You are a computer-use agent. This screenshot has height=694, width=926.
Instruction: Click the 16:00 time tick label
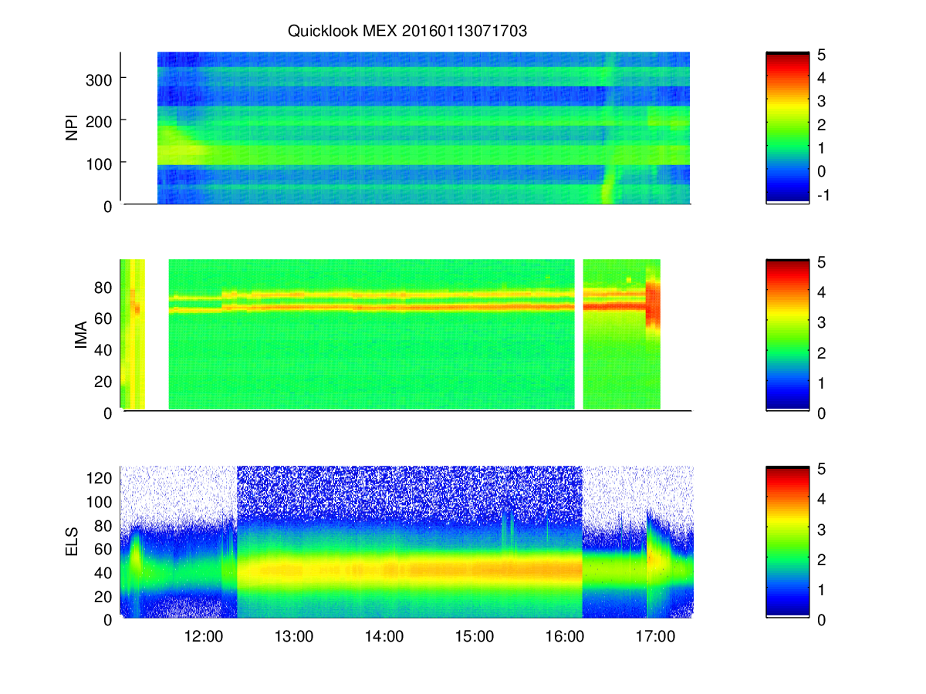click(x=564, y=637)
